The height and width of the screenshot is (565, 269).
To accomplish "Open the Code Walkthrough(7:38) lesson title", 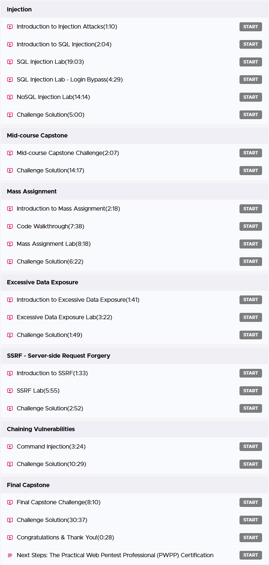I will coord(51,227).
